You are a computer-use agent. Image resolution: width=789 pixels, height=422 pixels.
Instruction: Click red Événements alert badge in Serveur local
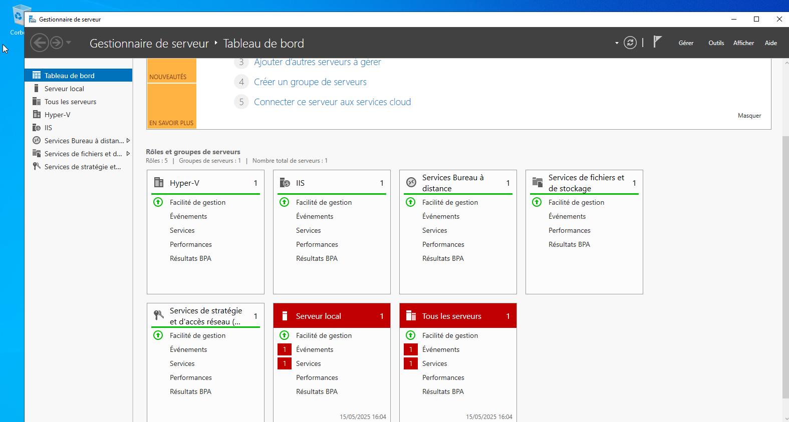pyautogui.click(x=285, y=349)
